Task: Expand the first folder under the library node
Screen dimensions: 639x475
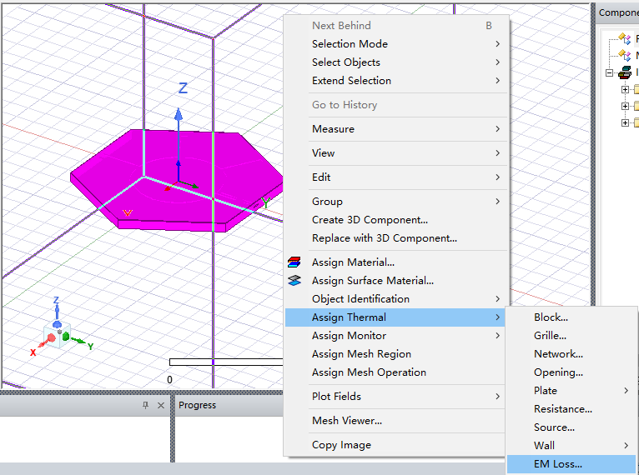Action: point(625,90)
